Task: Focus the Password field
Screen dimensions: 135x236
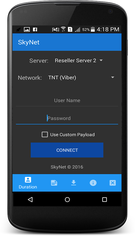Action: point(67,119)
